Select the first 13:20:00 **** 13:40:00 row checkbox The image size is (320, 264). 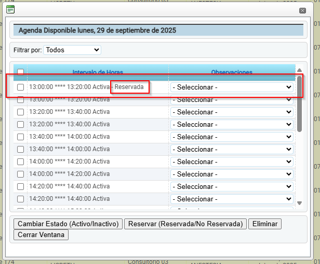click(x=20, y=112)
